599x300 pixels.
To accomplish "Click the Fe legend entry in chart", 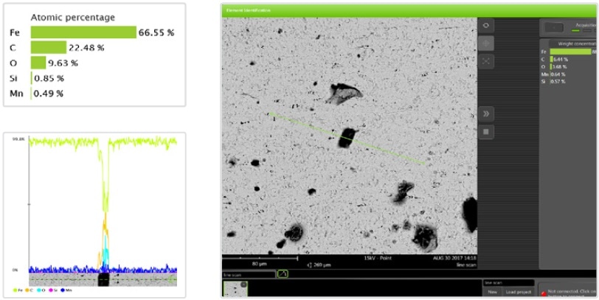I will click(x=18, y=290).
